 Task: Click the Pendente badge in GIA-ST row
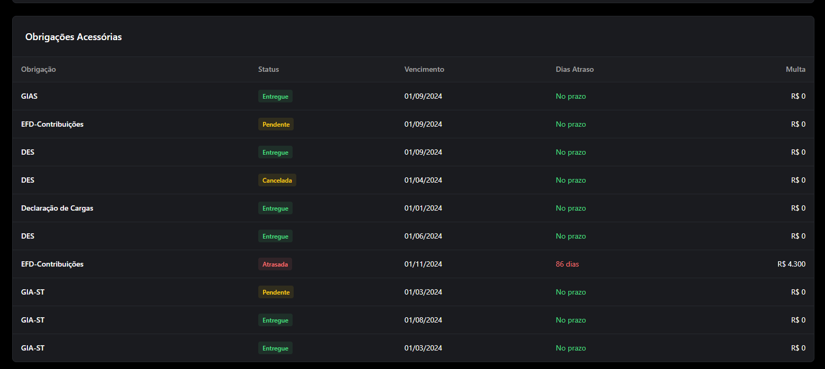[276, 292]
